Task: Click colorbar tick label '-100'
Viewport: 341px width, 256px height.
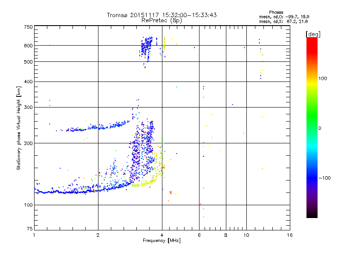Action: (324, 178)
